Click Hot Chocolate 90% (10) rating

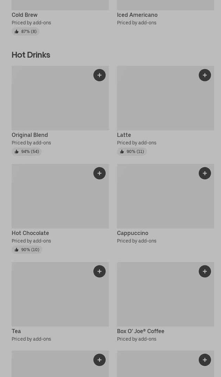[27, 250]
